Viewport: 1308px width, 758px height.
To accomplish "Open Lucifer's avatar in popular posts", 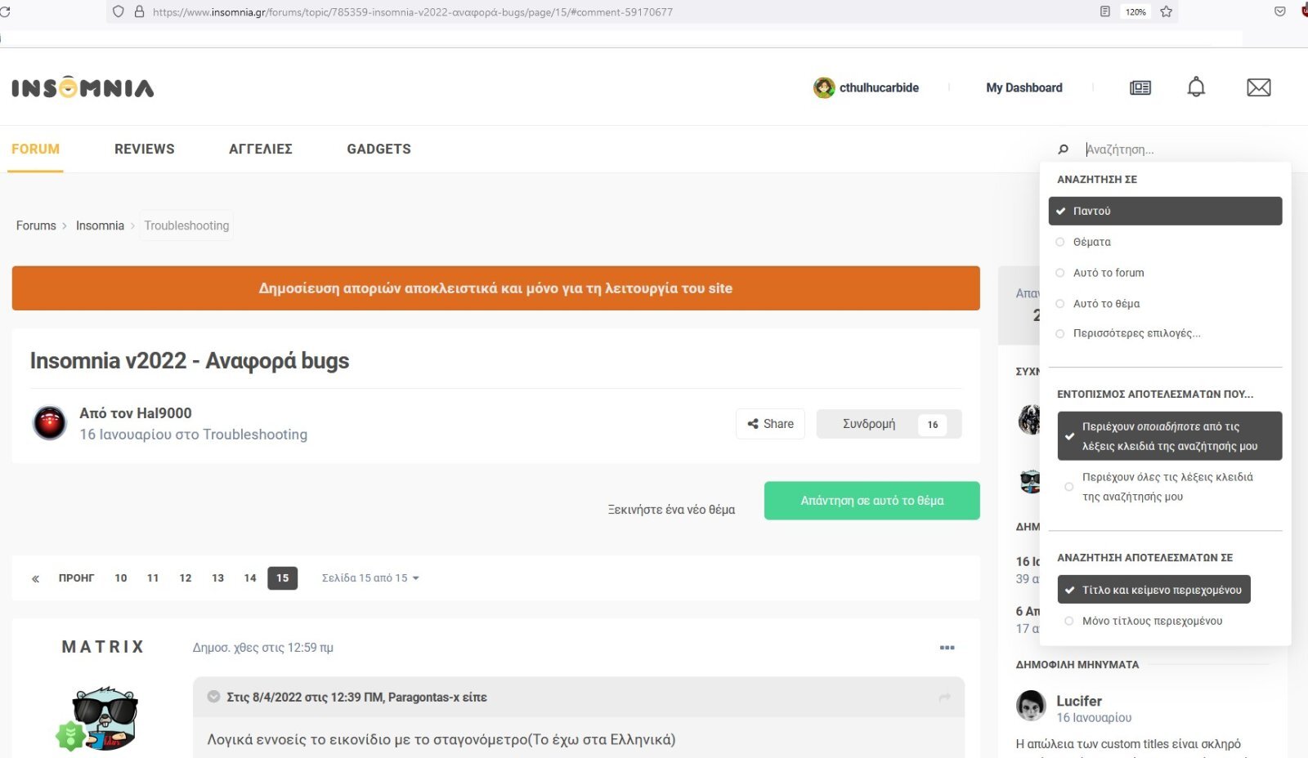I will coord(1032,706).
